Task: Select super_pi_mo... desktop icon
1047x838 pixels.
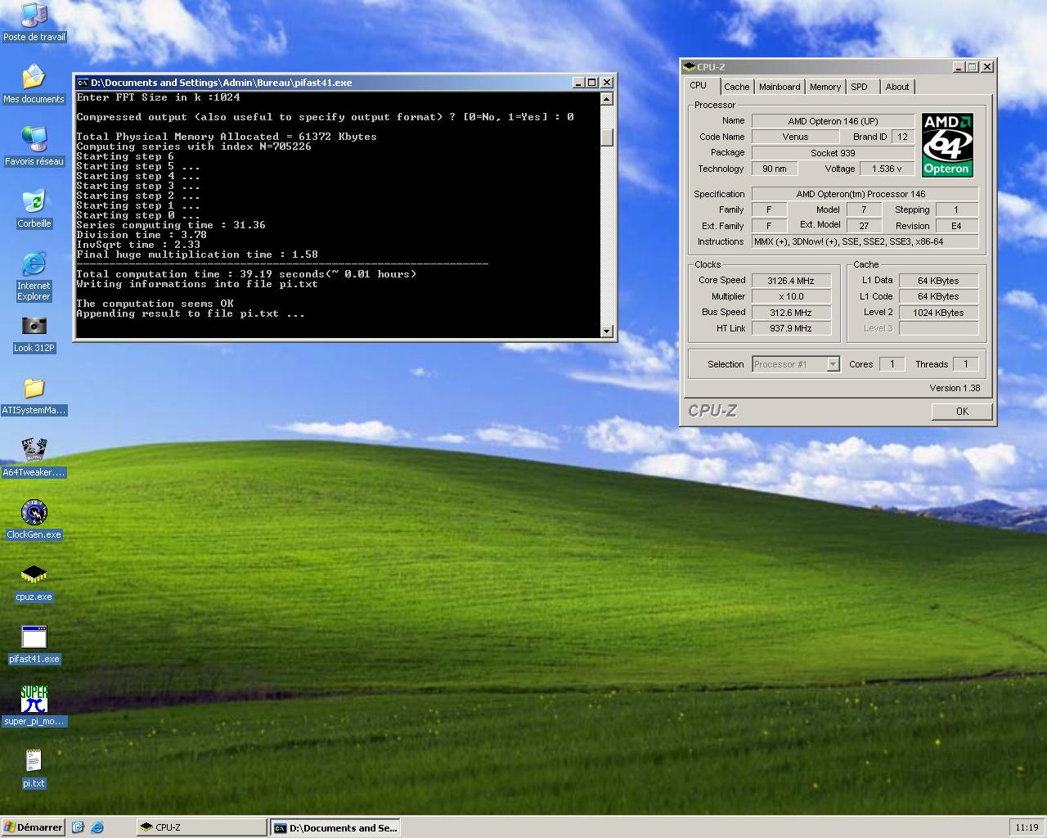Action: pyautogui.click(x=34, y=706)
